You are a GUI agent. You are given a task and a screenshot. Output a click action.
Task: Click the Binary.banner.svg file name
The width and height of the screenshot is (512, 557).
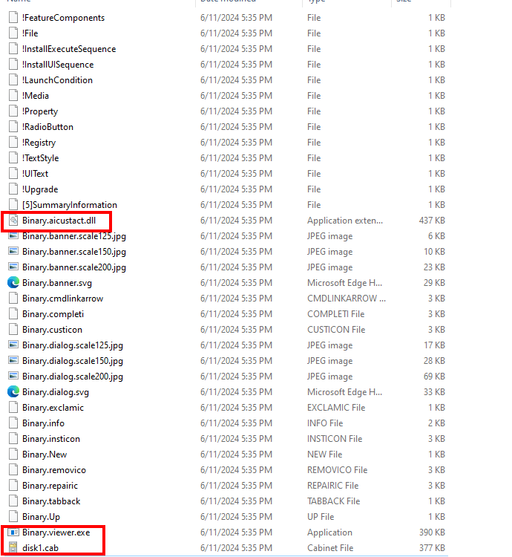57,283
